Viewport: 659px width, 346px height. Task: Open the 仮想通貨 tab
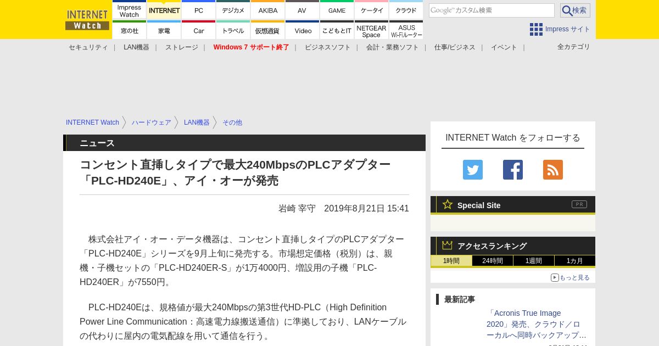[x=268, y=30]
